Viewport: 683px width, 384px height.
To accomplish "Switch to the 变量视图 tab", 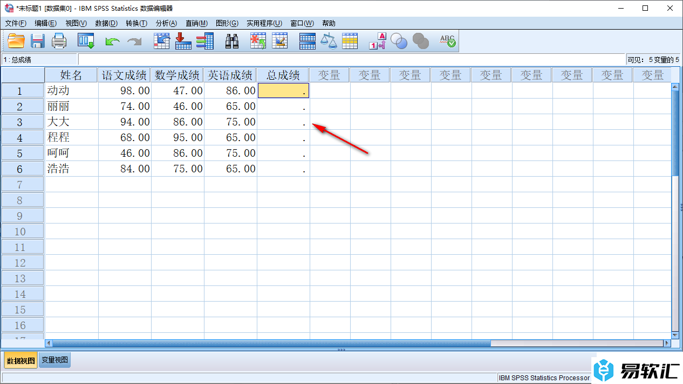I will point(55,360).
